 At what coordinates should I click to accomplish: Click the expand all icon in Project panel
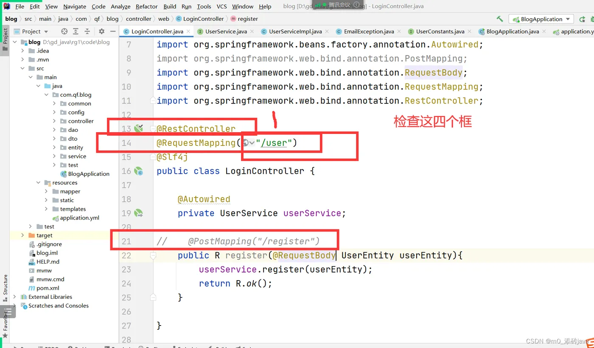point(76,31)
